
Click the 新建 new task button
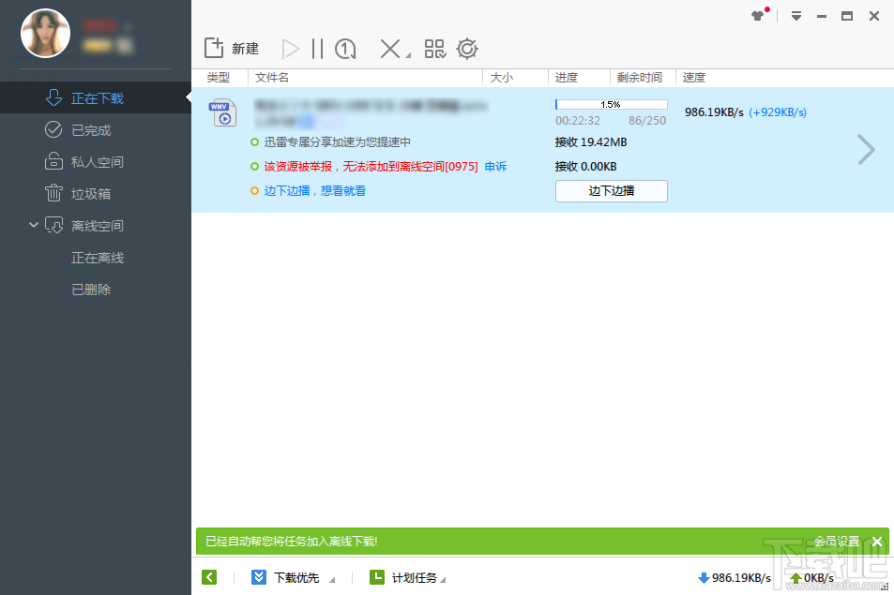tap(232, 49)
